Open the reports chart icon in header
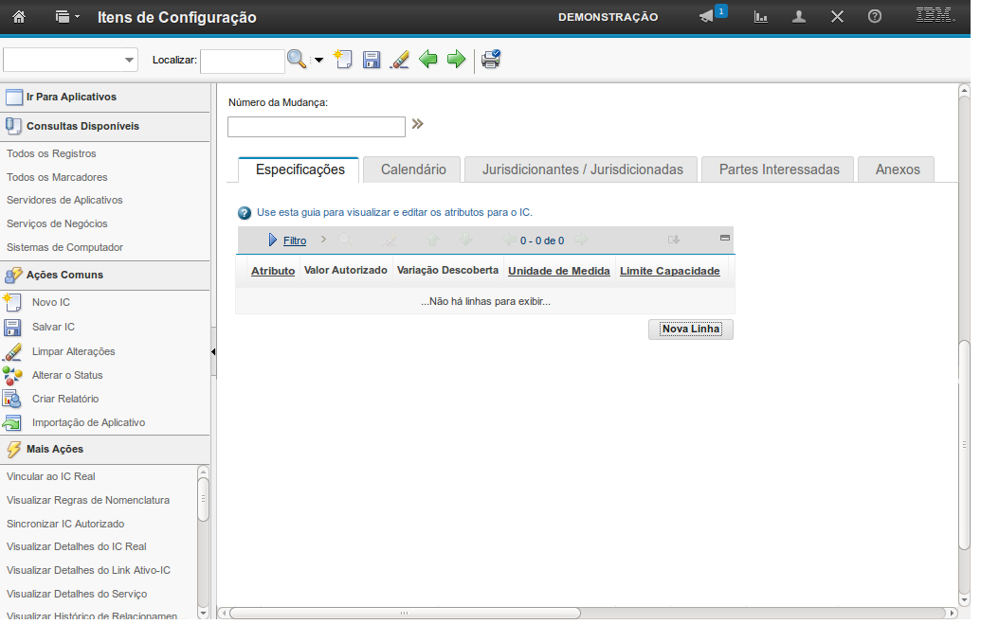Screen dimensions: 999x624 click(x=760, y=17)
